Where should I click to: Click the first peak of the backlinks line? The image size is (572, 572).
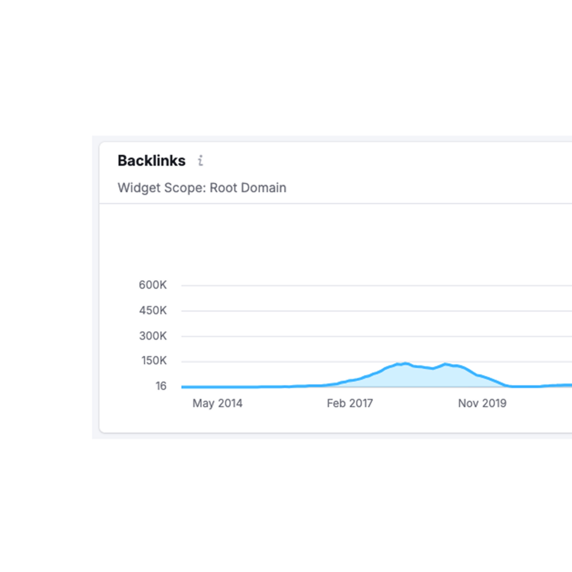(405, 363)
